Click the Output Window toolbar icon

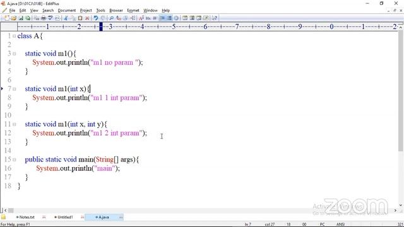pyautogui.click(x=199, y=18)
